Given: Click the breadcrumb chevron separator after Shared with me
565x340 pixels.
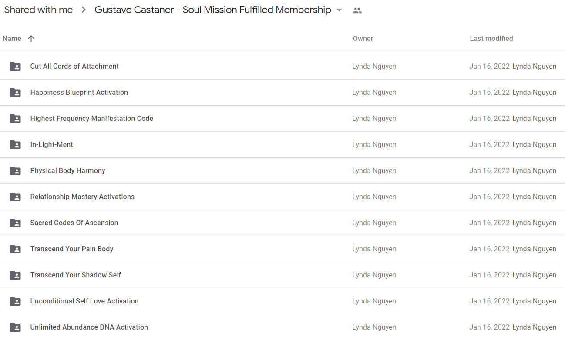Looking at the screenshot, I should click(84, 10).
